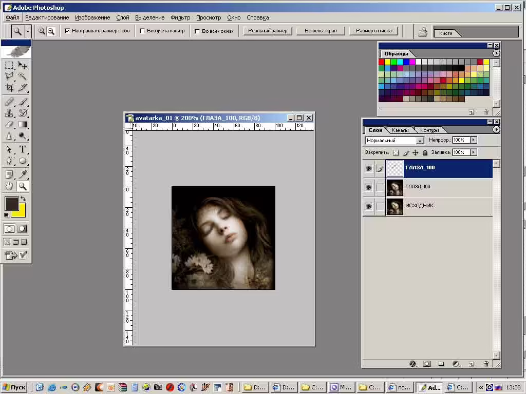Open Windows Пуск start button
Viewport: 526px width, 394px height.
14,387
